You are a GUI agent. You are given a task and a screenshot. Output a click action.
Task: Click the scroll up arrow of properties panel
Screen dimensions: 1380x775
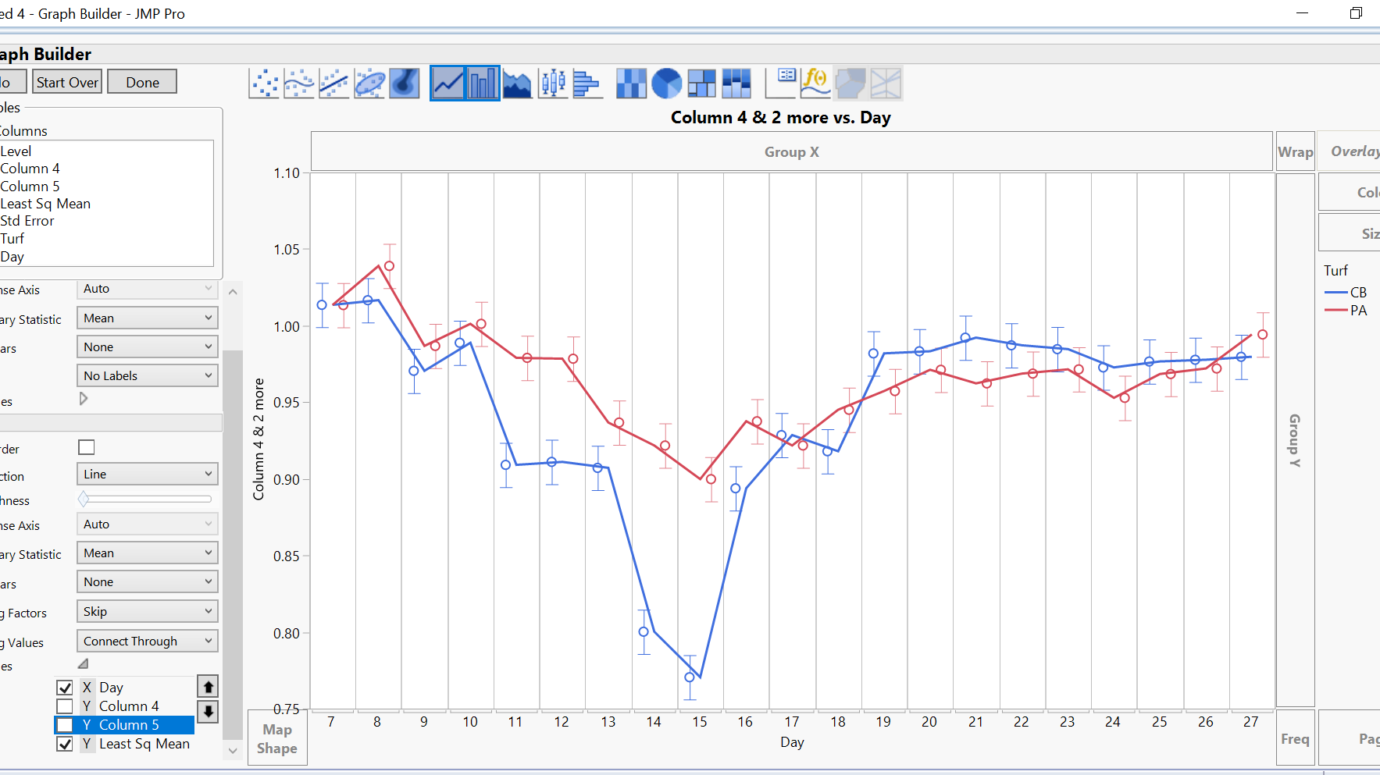click(x=233, y=292)
